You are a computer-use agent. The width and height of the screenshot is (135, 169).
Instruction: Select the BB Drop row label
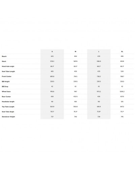coord(5,87)
